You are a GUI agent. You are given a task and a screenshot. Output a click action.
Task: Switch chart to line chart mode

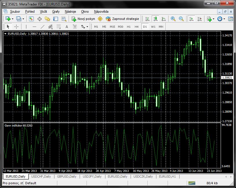pyautogui.click(x=163, y=19)
